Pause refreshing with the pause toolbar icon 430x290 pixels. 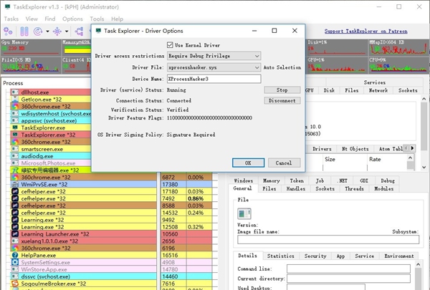(x=24, y=32)
